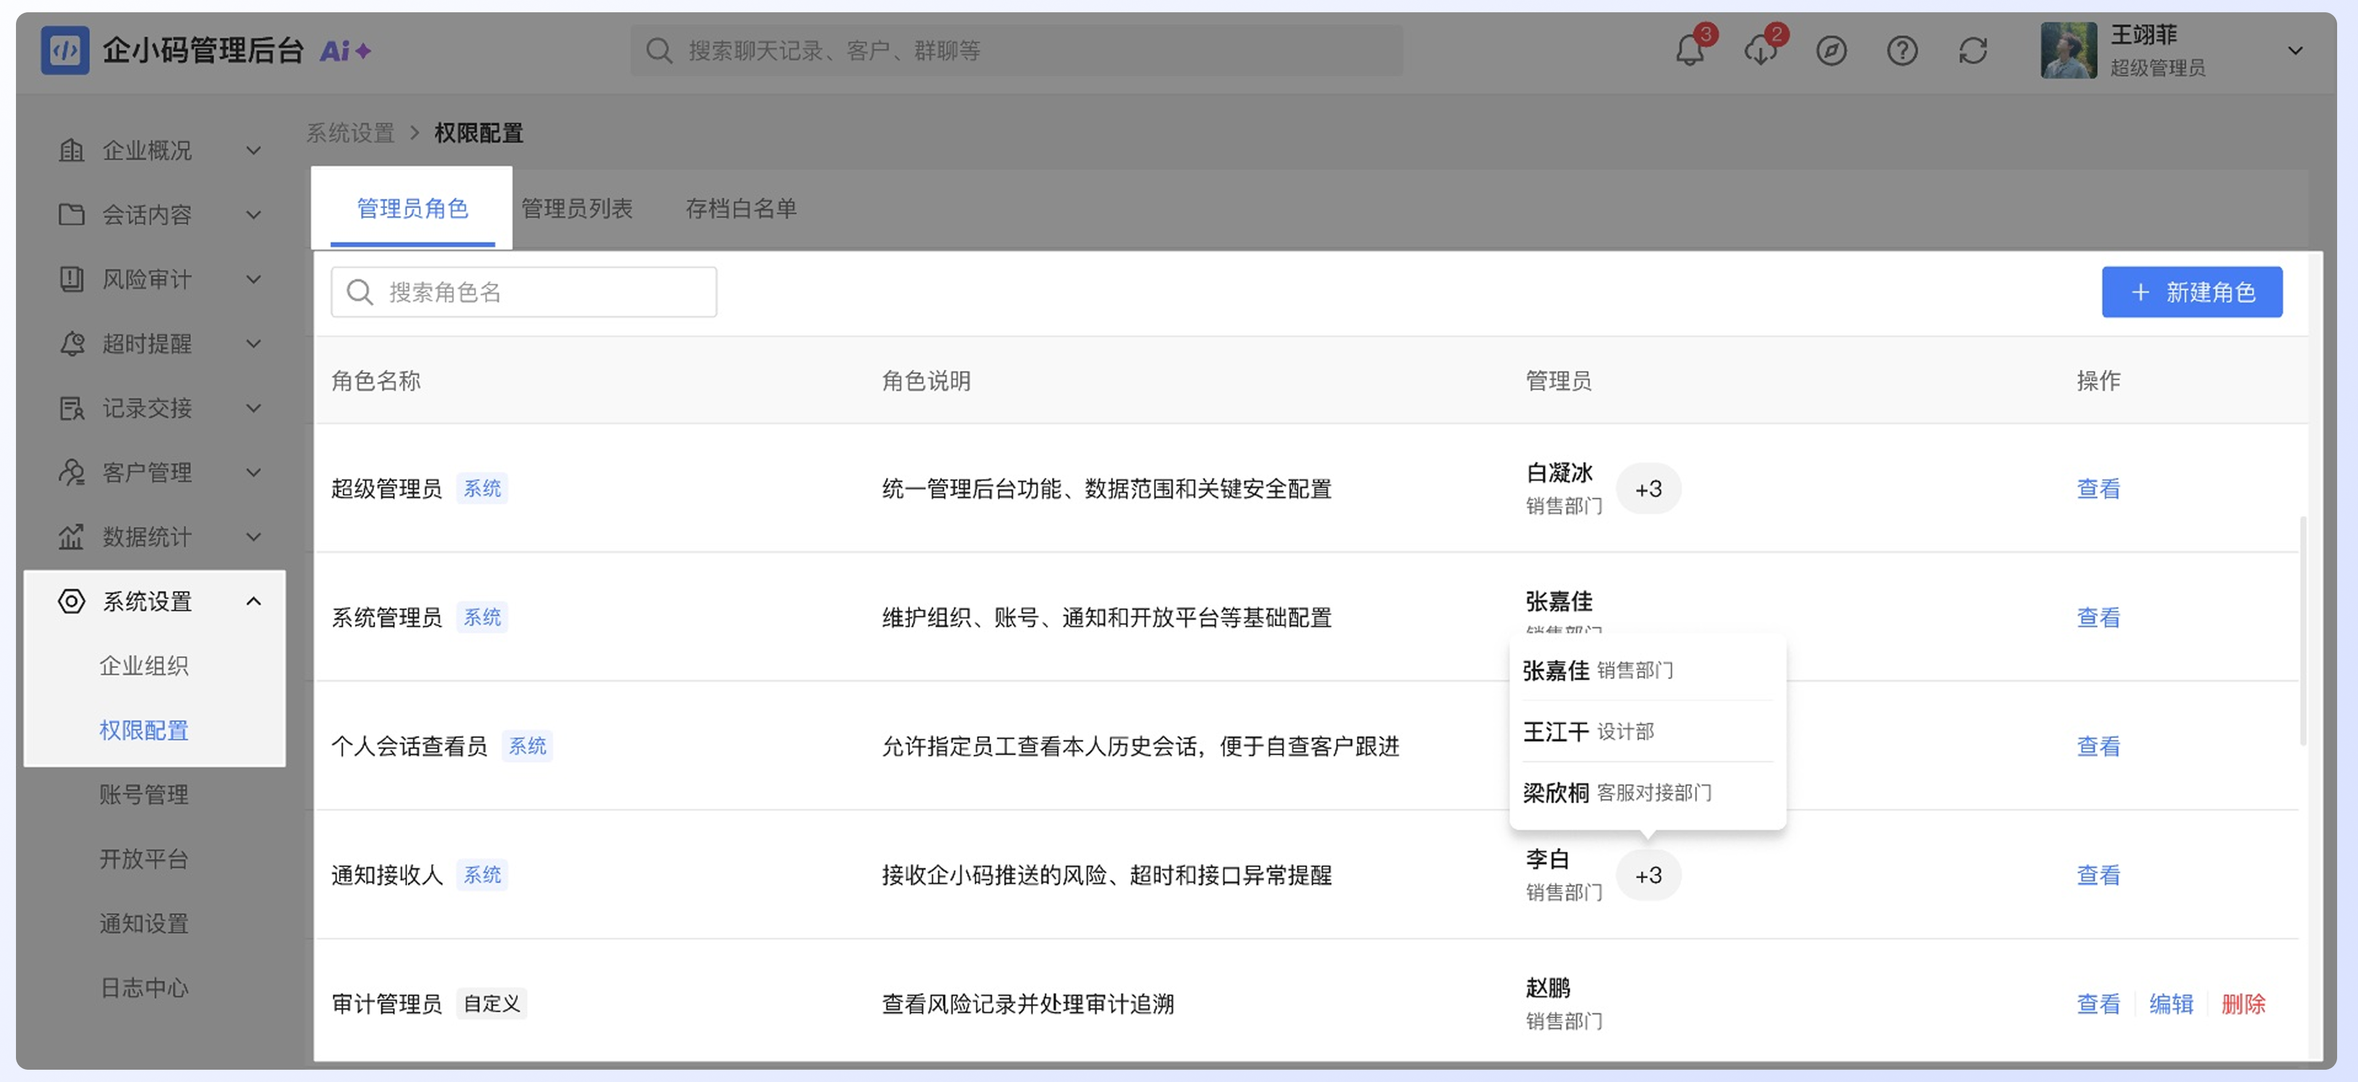Expand the 风险审计 menu chevron
Viewport: 2358px width, 1082px height.
pyautogui.click(x=254, y=279)
